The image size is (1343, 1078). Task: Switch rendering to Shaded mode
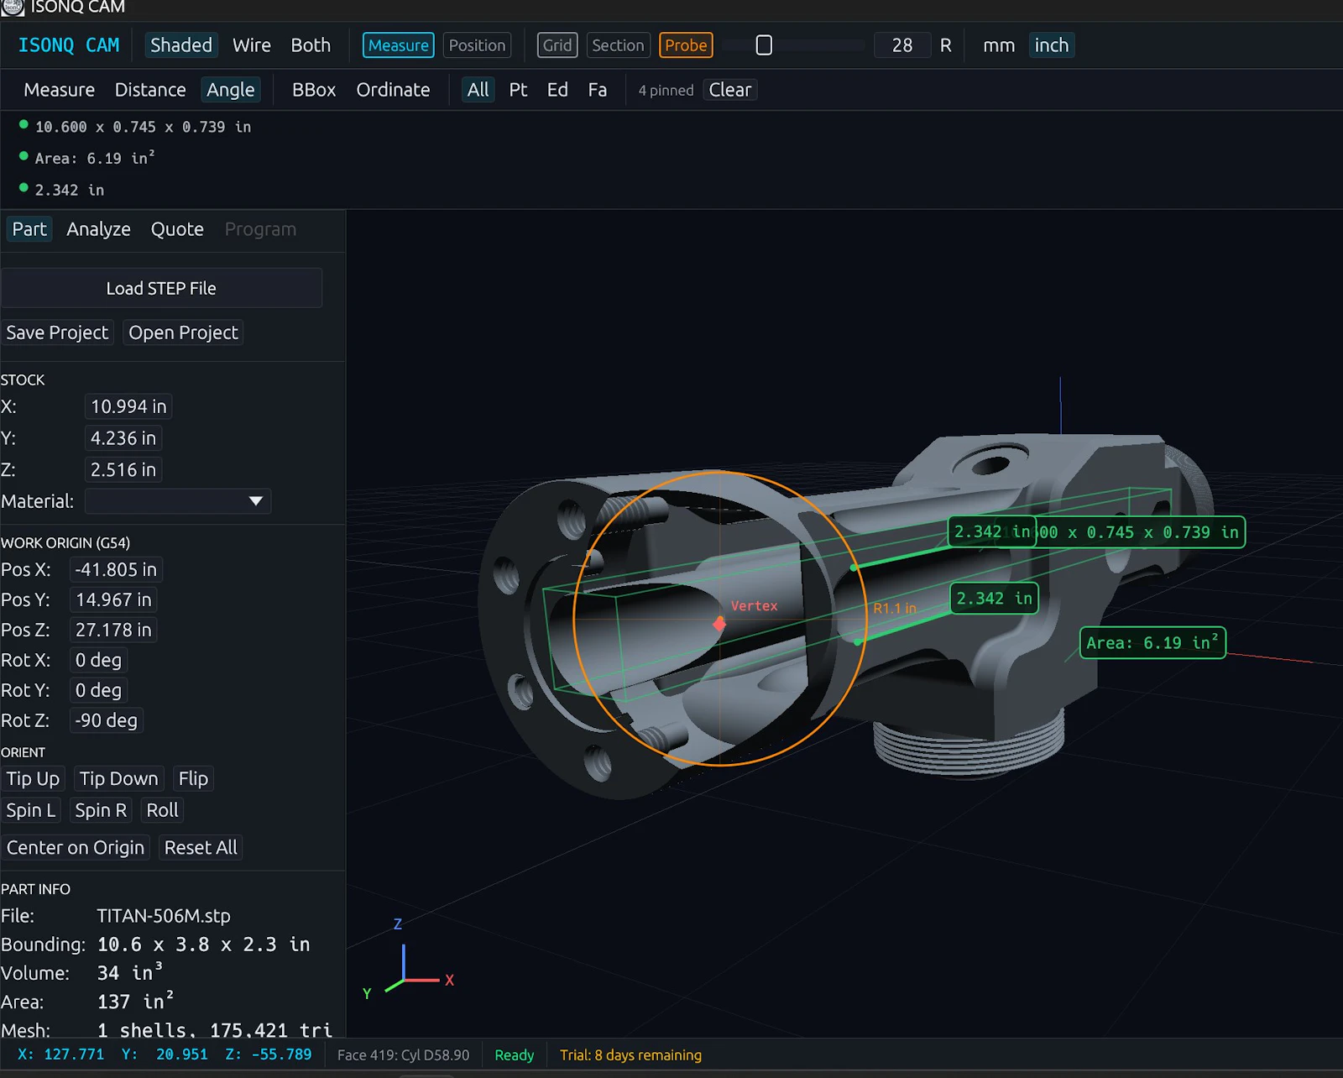click(x=181, y=45)
